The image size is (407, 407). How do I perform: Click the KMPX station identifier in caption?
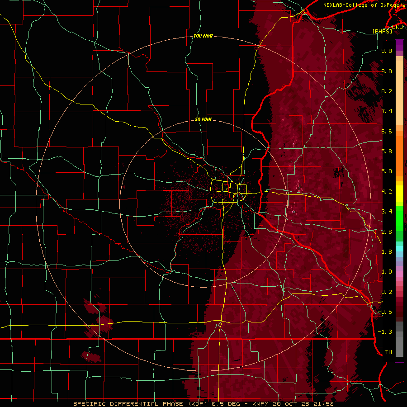coord(261,404)
